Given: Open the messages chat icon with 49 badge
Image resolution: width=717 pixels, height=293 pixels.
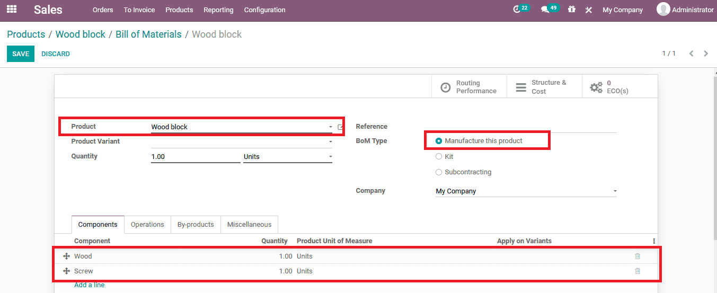Looking at the screenshot, I should 545,10.
